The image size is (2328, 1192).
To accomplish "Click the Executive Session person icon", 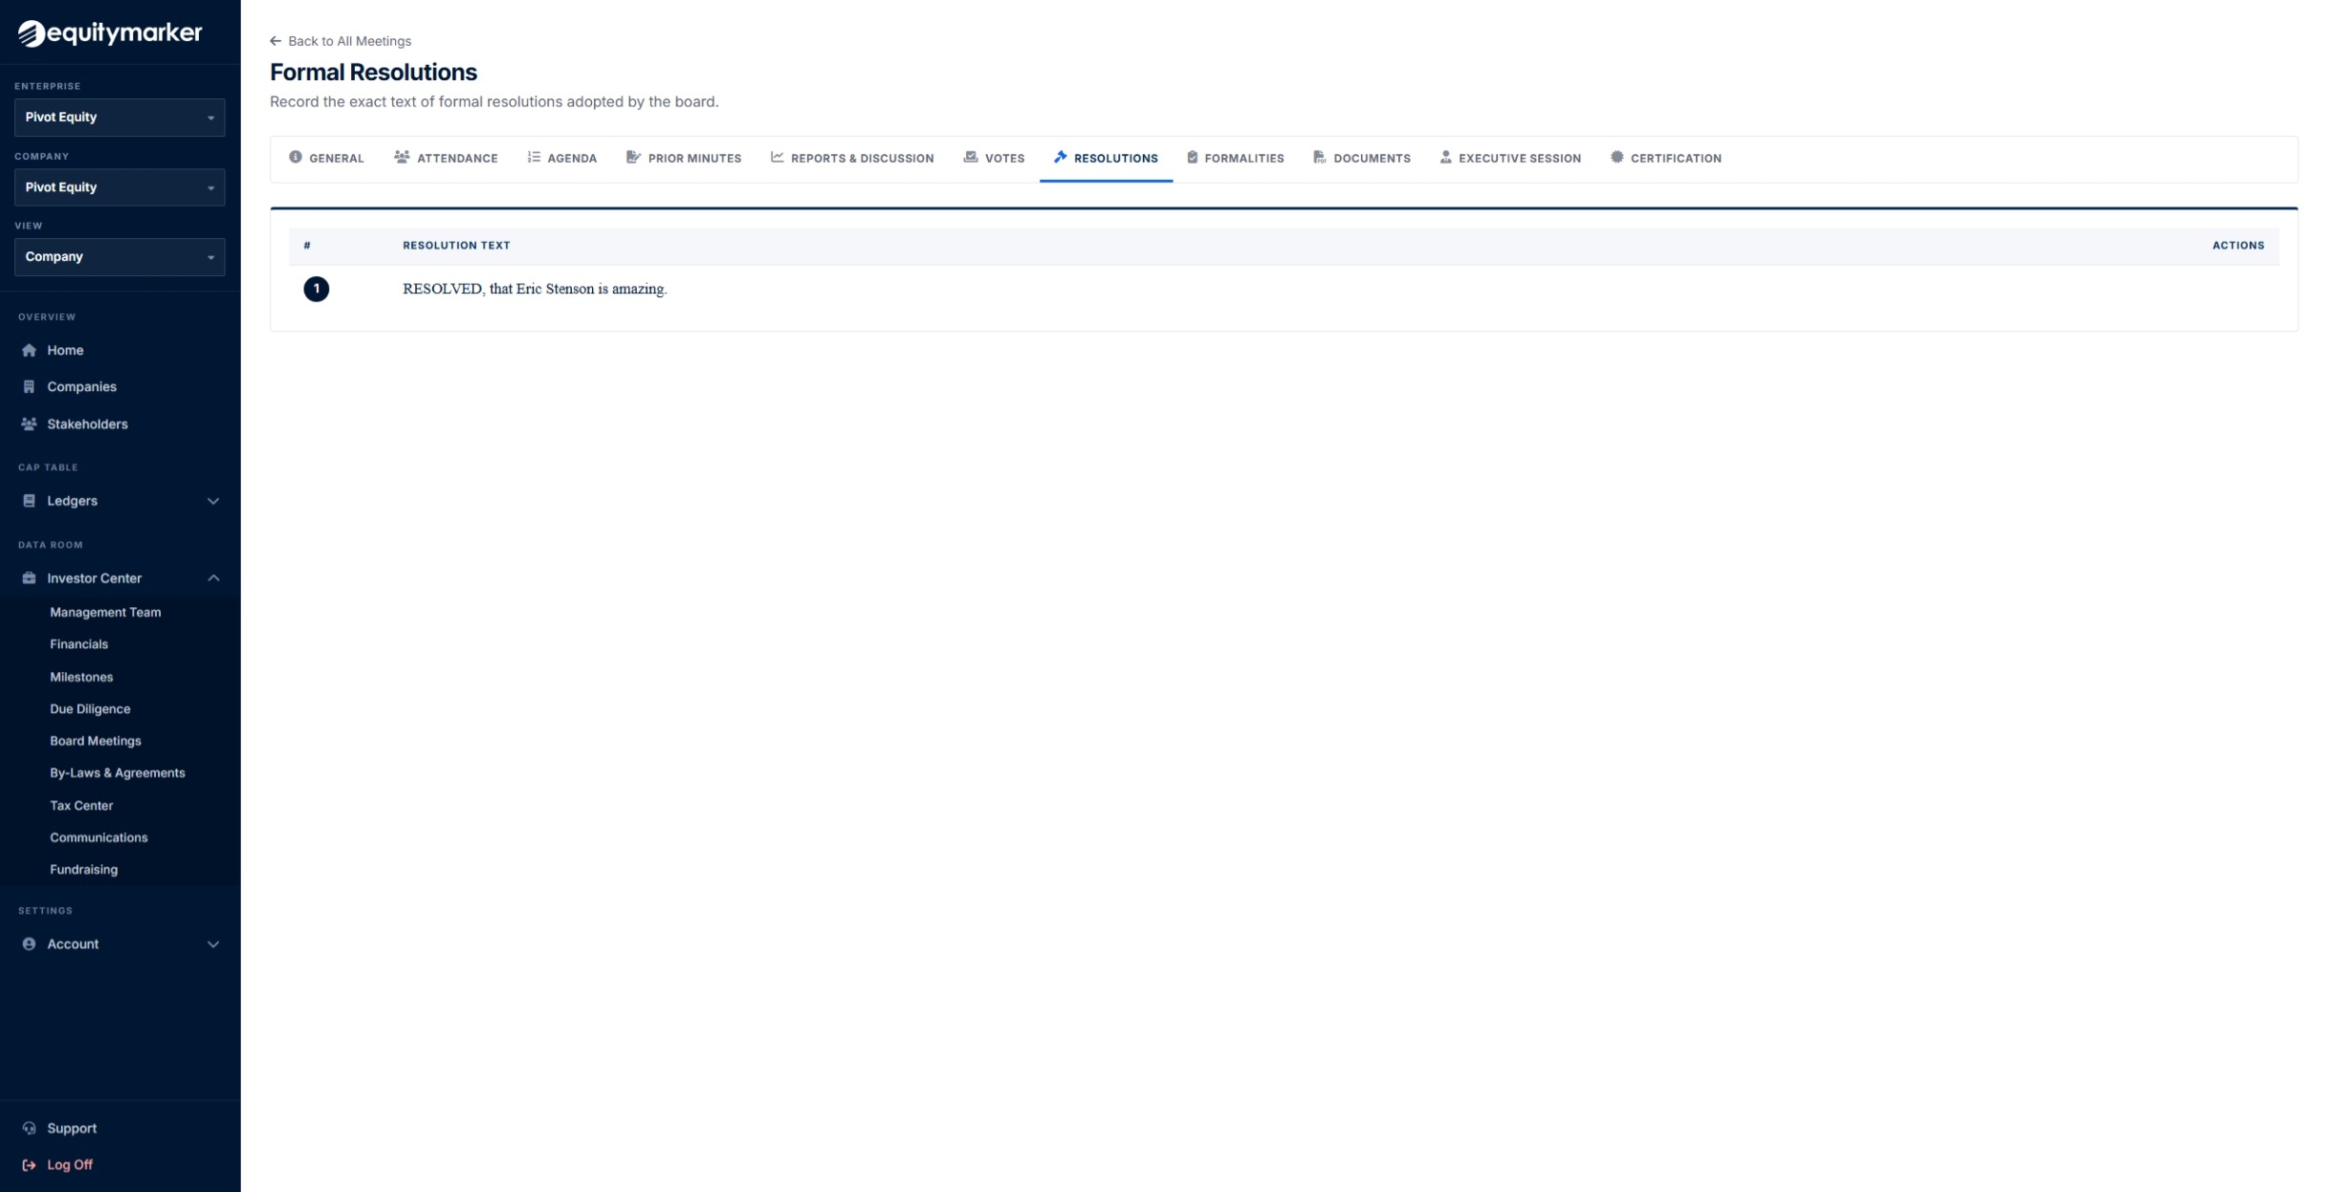I will tap(1445, 157).
